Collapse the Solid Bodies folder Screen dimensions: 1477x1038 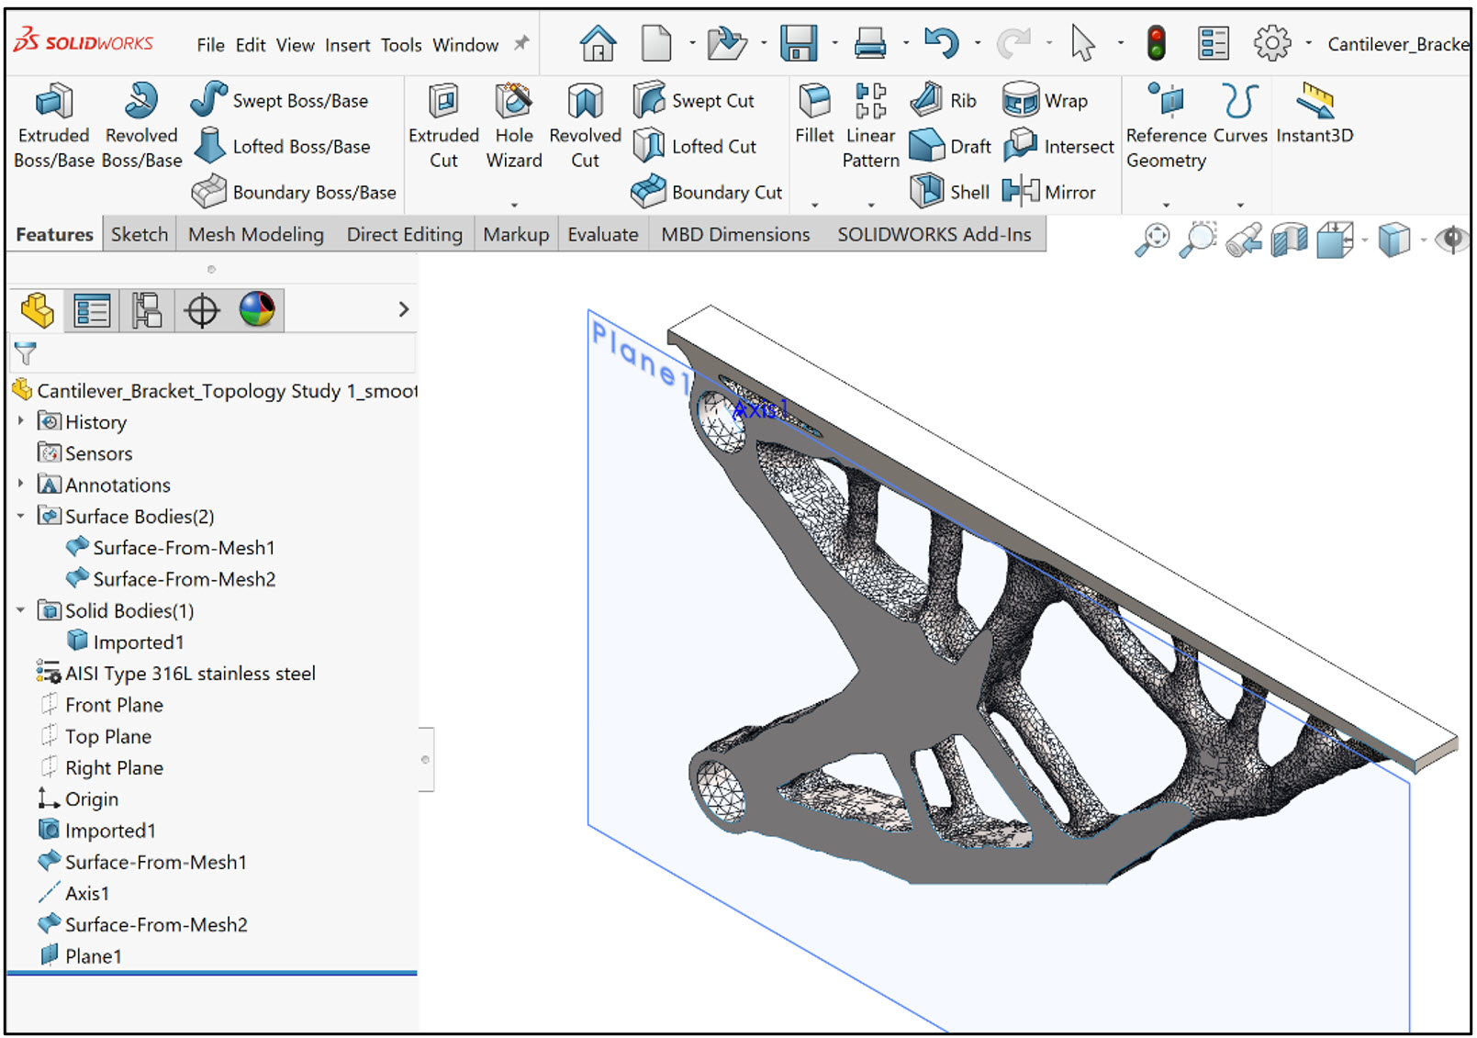click(x=20, y=610)
